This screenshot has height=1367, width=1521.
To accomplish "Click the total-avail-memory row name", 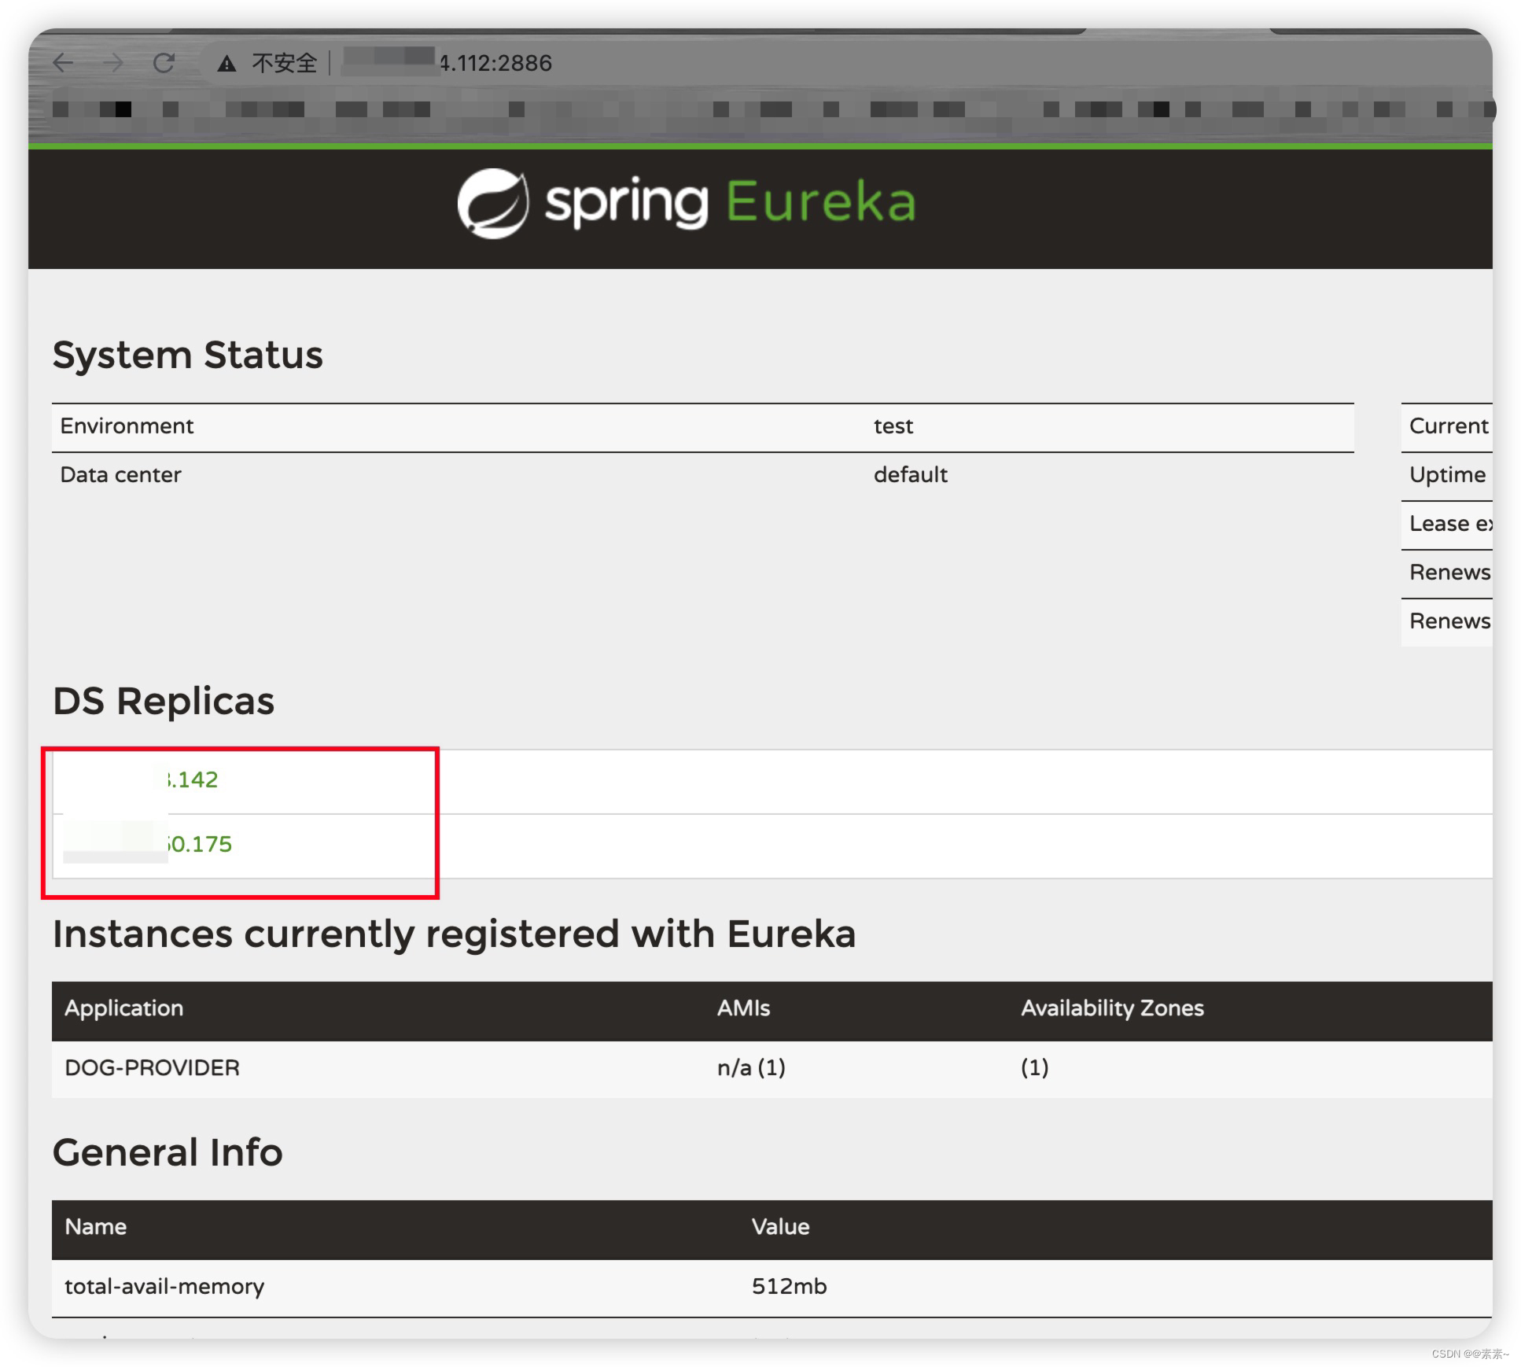I will 164,1287.
